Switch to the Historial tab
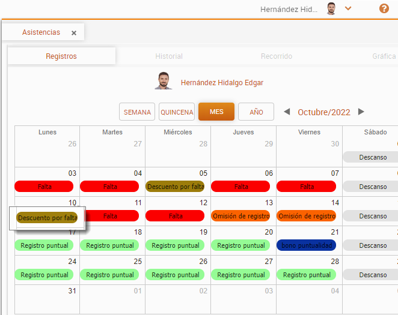 pos(169,56)
